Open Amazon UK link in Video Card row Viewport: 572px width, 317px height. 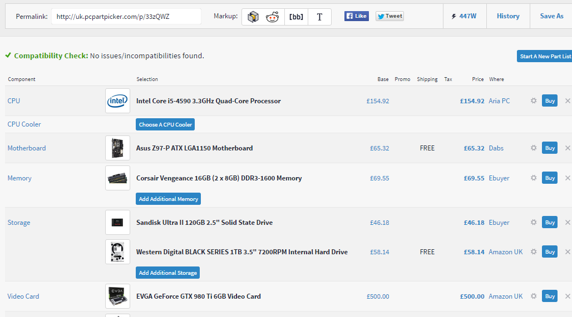point(506,296)
